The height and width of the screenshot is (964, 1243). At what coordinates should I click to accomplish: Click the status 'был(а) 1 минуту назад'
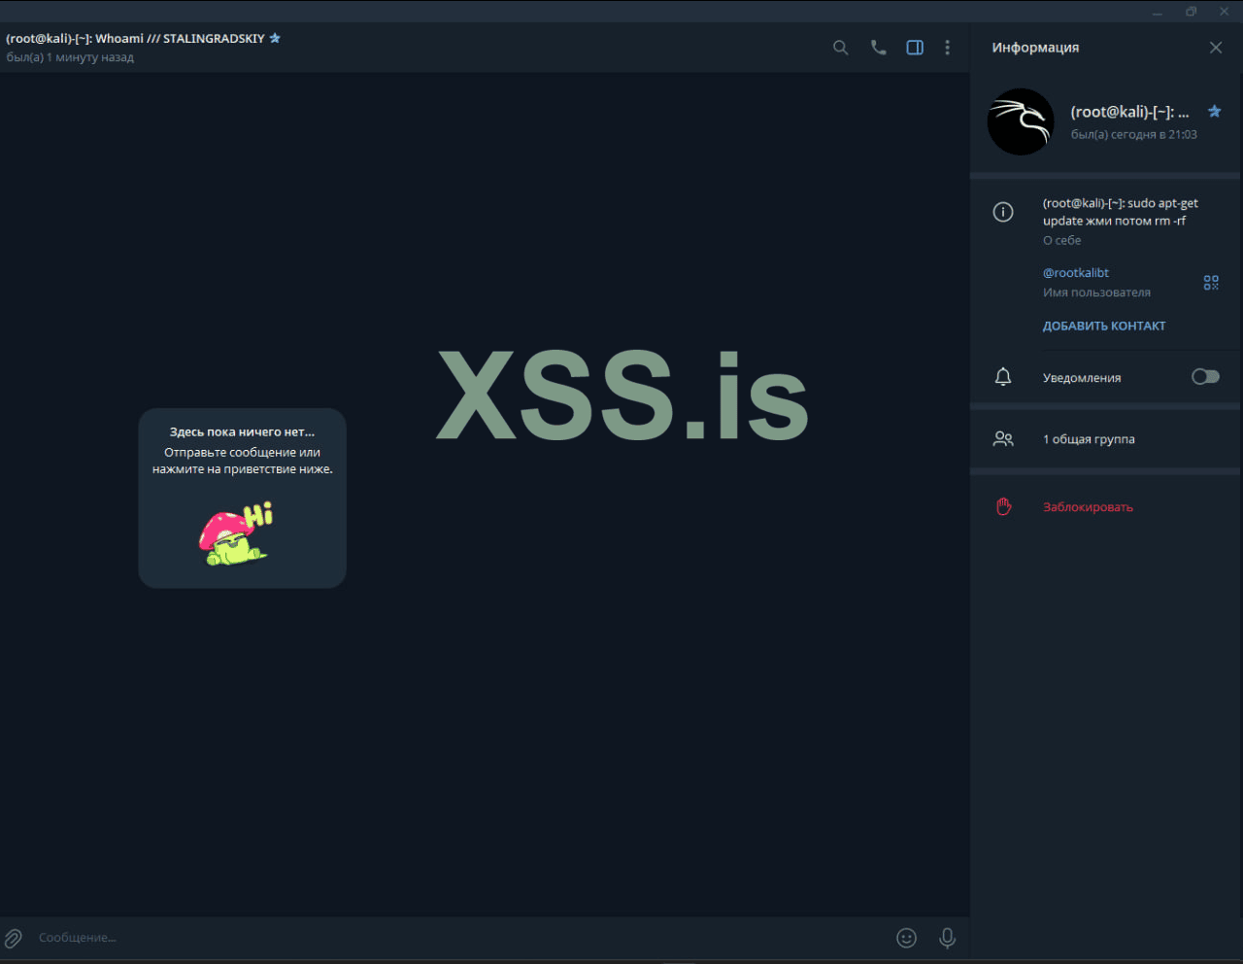(x=70, y=57)
